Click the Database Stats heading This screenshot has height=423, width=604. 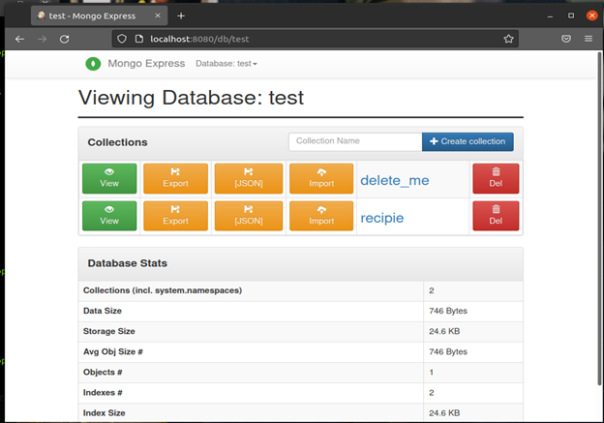tap(128, 263)
